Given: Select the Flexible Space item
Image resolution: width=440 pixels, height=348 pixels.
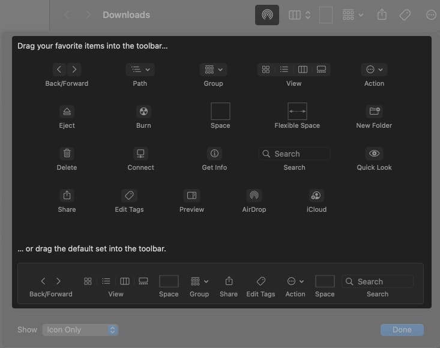Looking at the screenshot, I should (297, 112).
